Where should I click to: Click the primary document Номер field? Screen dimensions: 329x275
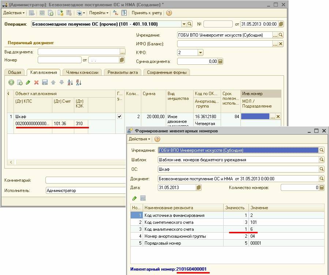60,60
